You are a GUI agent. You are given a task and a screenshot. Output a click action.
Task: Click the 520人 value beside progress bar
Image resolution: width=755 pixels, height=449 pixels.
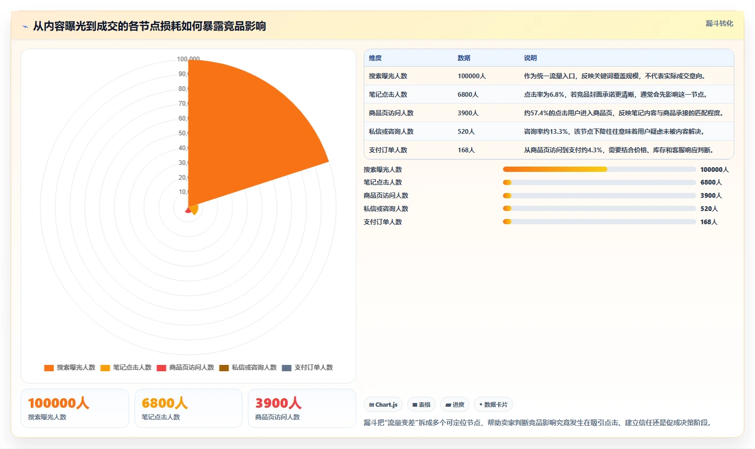709,209
